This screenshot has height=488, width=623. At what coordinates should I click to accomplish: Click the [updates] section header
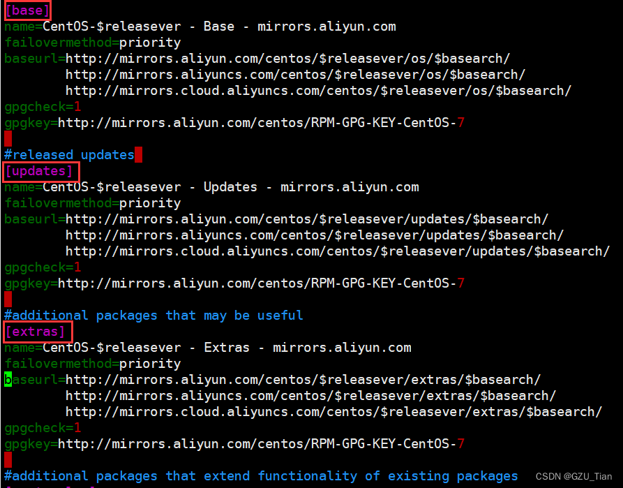pyautogui.click(x=38, y=171)
